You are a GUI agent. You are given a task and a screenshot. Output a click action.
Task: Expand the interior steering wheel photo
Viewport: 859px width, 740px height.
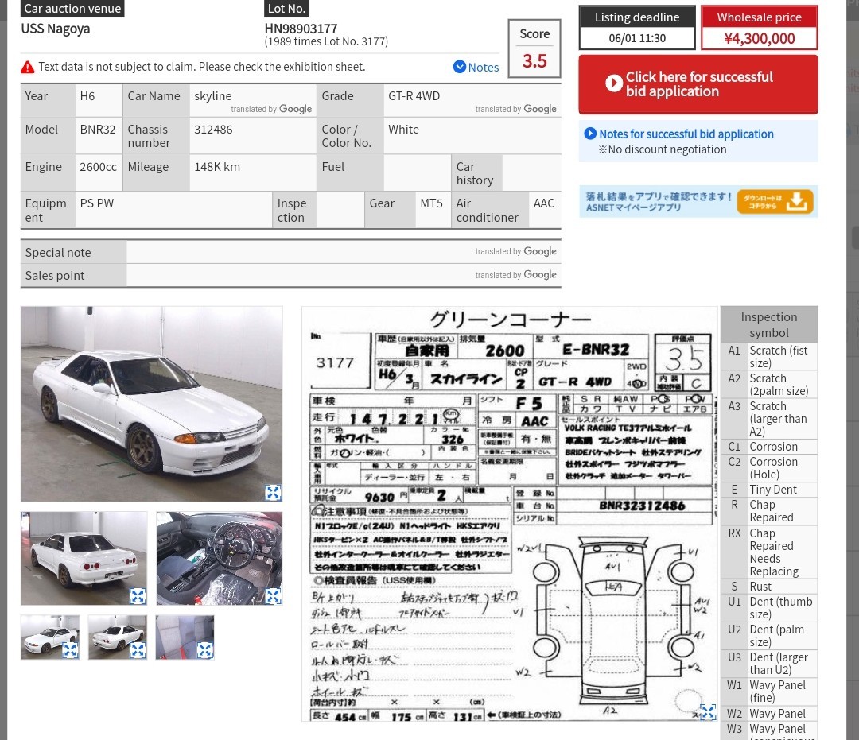pos(273,596)
